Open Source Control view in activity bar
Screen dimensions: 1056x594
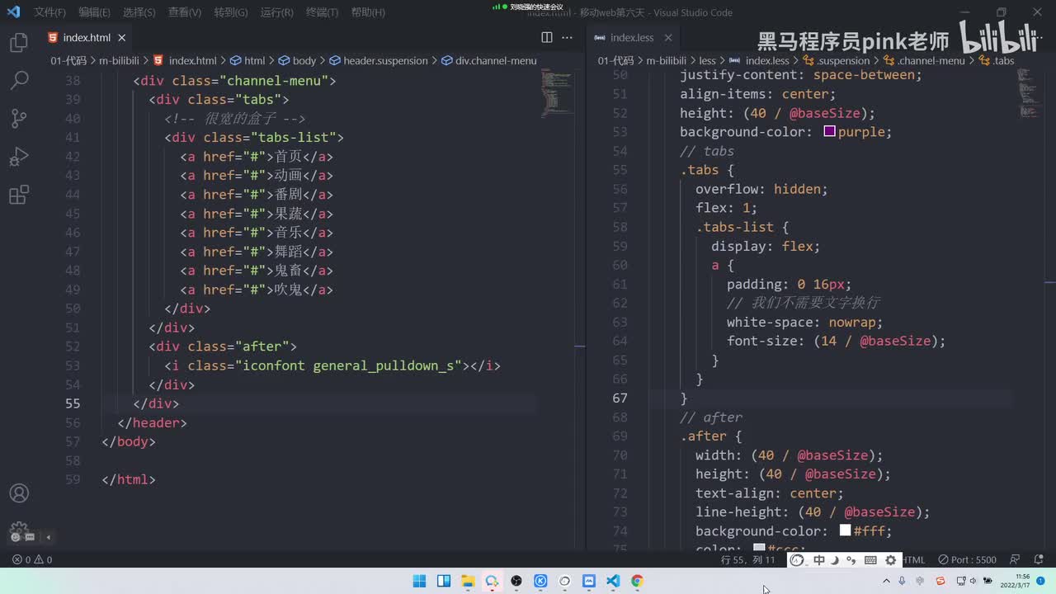[19, 118]
